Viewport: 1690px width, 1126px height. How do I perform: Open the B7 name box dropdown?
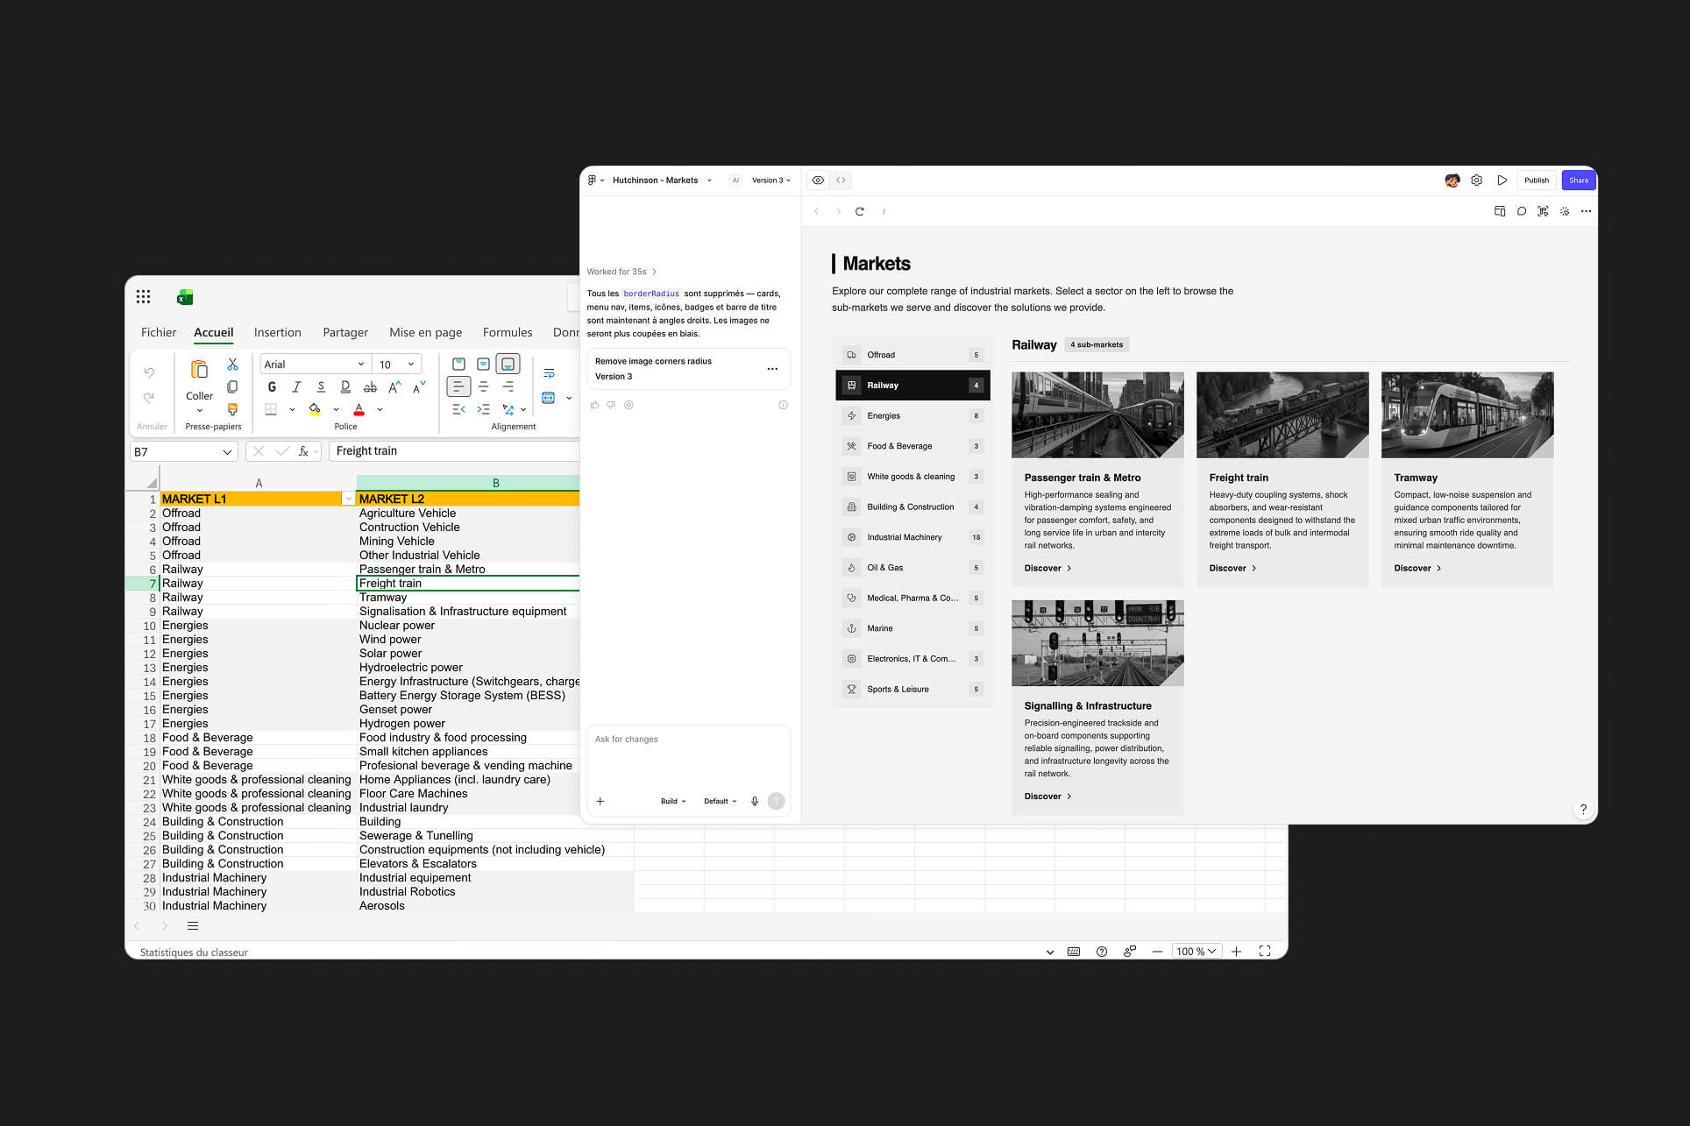[x=227, y=452]
